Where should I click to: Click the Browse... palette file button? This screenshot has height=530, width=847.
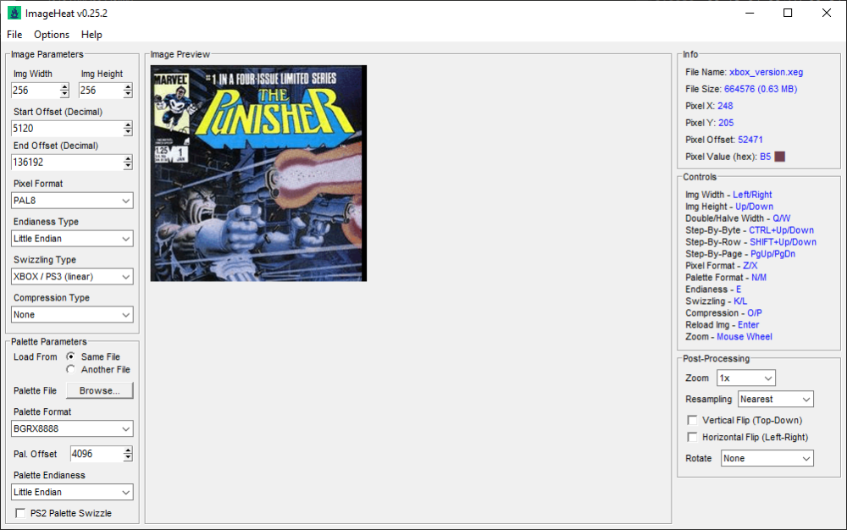(100, 390)
